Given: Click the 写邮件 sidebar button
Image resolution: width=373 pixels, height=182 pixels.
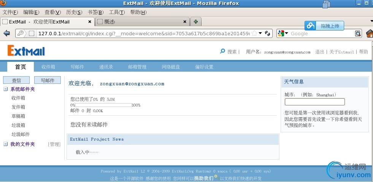Looking at the screenshot, I should tap(48, 80).
